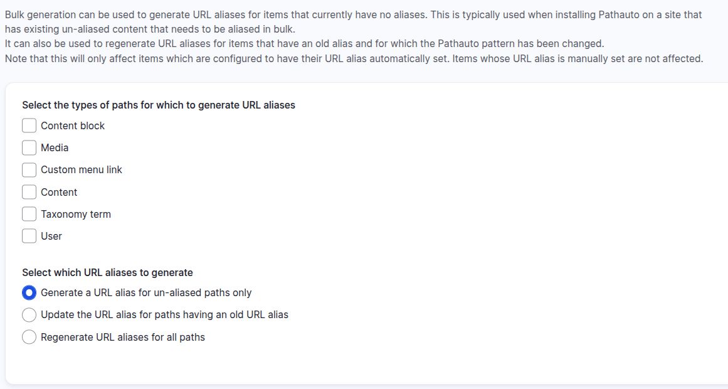
Task: Click "Update the URL alias" option label text
Action: (x=164, y=315)
